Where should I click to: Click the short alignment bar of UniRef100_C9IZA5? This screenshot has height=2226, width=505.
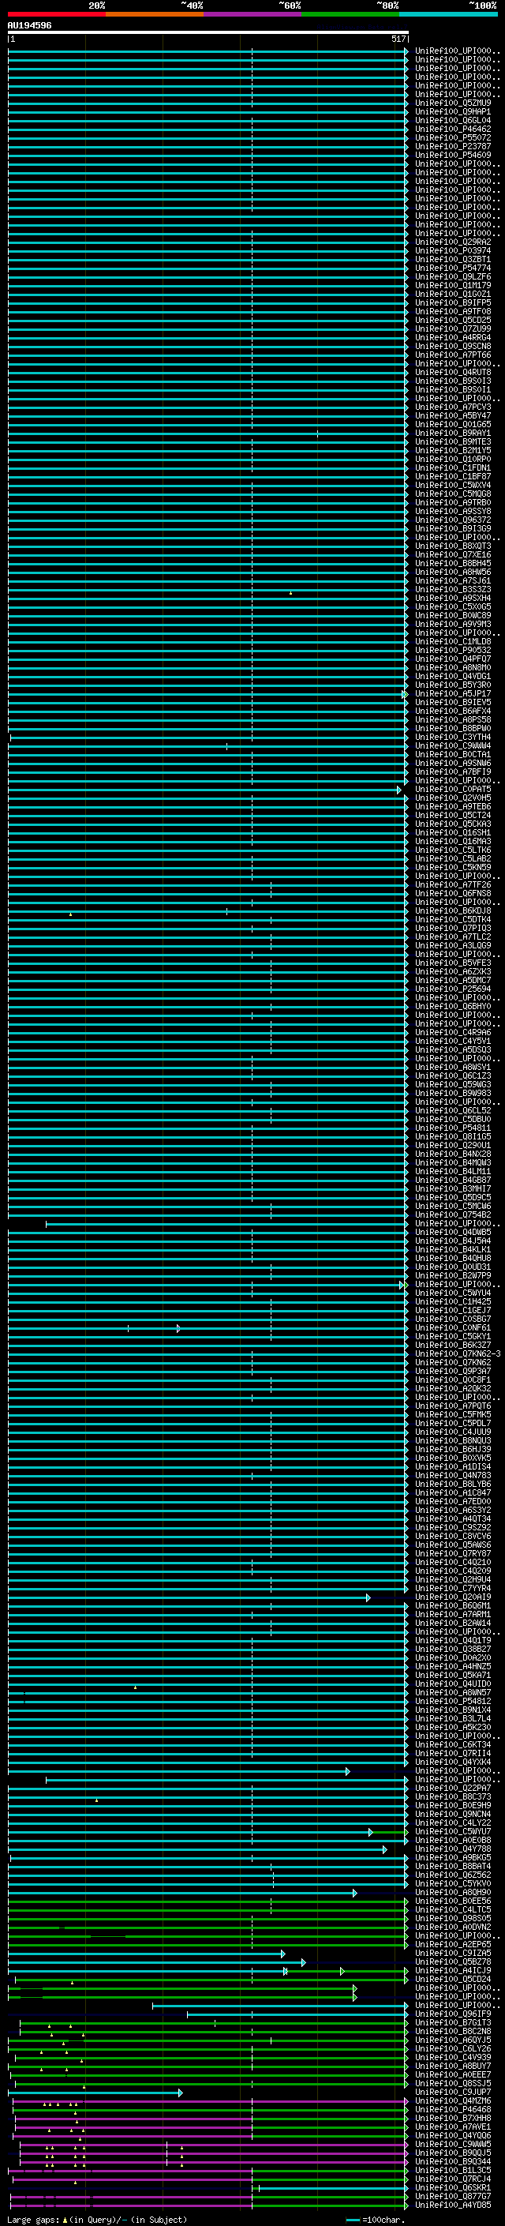point(146,1954)
